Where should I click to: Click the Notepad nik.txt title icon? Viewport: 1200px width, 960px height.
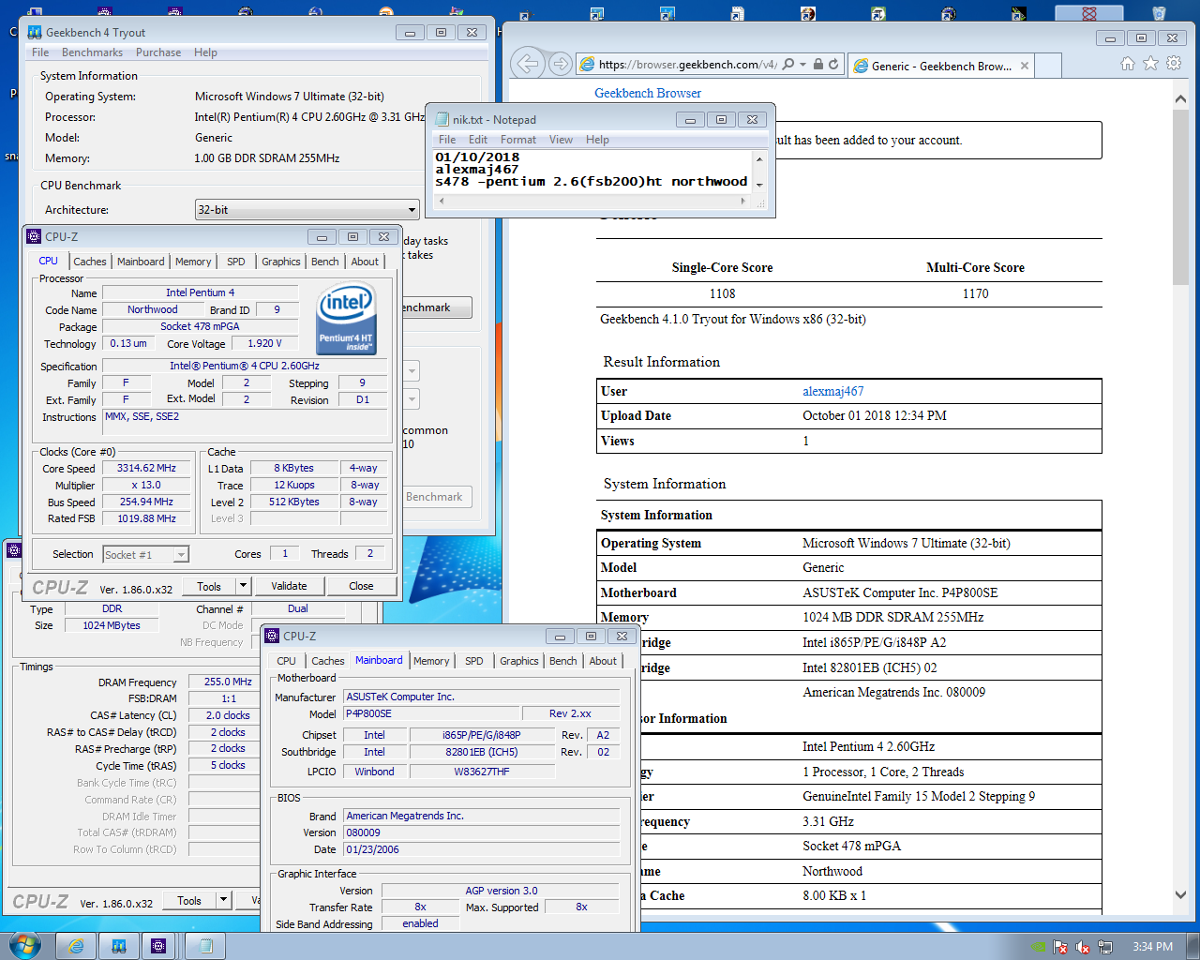click(442, 119)
